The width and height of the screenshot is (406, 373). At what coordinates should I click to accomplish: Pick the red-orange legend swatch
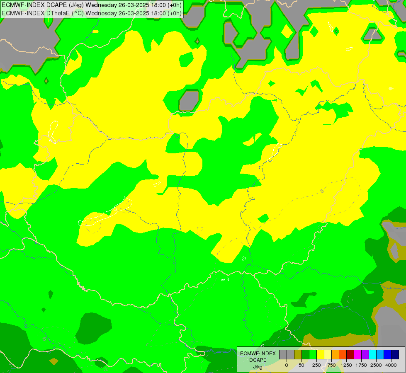pyautogui.click(x=343, y=354)
